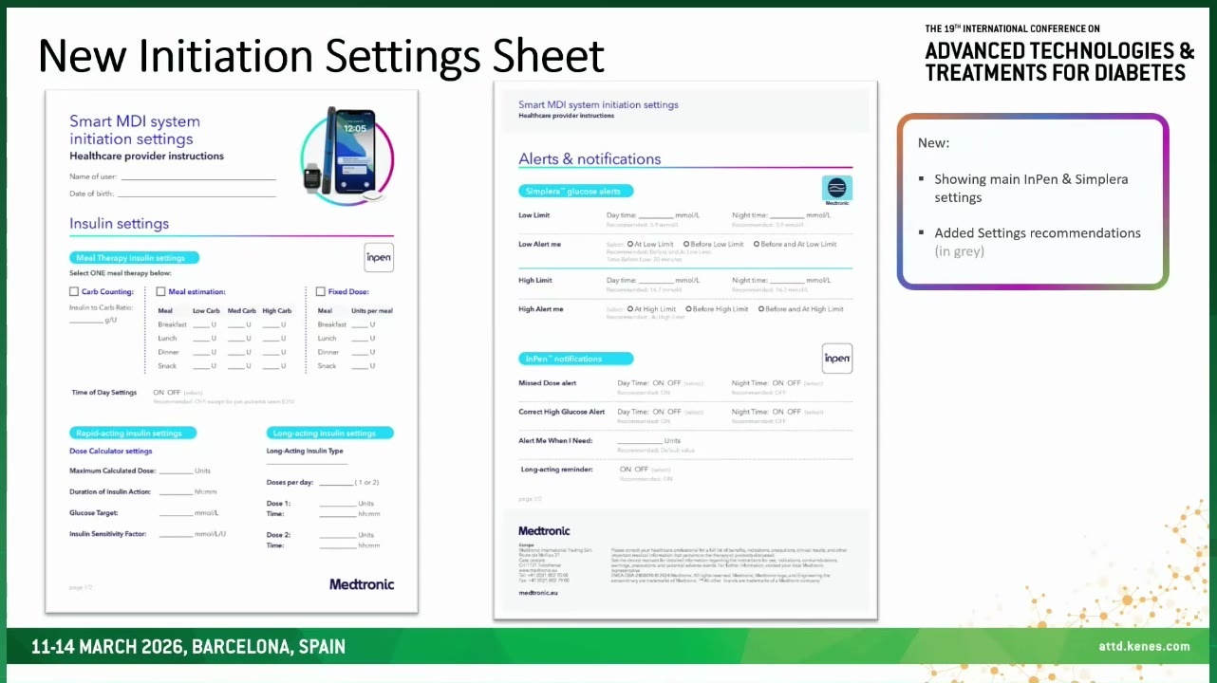1217x683 pixels.
Task: Choose OFF for Missed Dose alert Night Time
Action: [x=794, y=383]
